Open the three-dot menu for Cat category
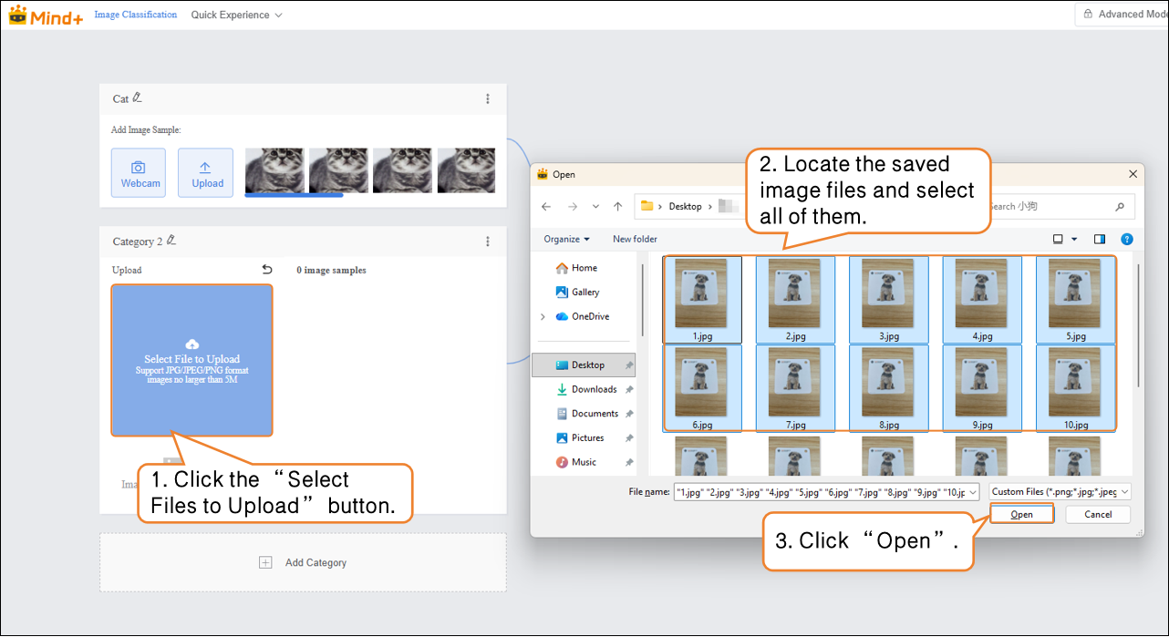 (488, 98)
